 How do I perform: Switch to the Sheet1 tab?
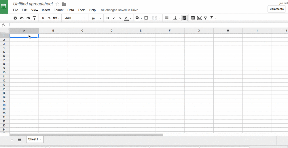pos(33,139)
